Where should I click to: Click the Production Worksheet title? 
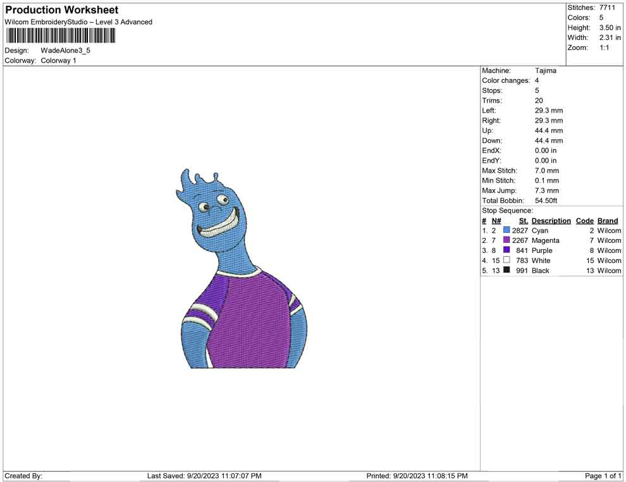click(x=62, y=10)
